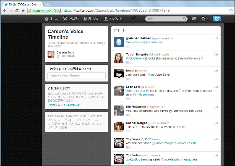Click the address bar URL
This screenshot has height=166, width=235.
click(x=116, y=11)
